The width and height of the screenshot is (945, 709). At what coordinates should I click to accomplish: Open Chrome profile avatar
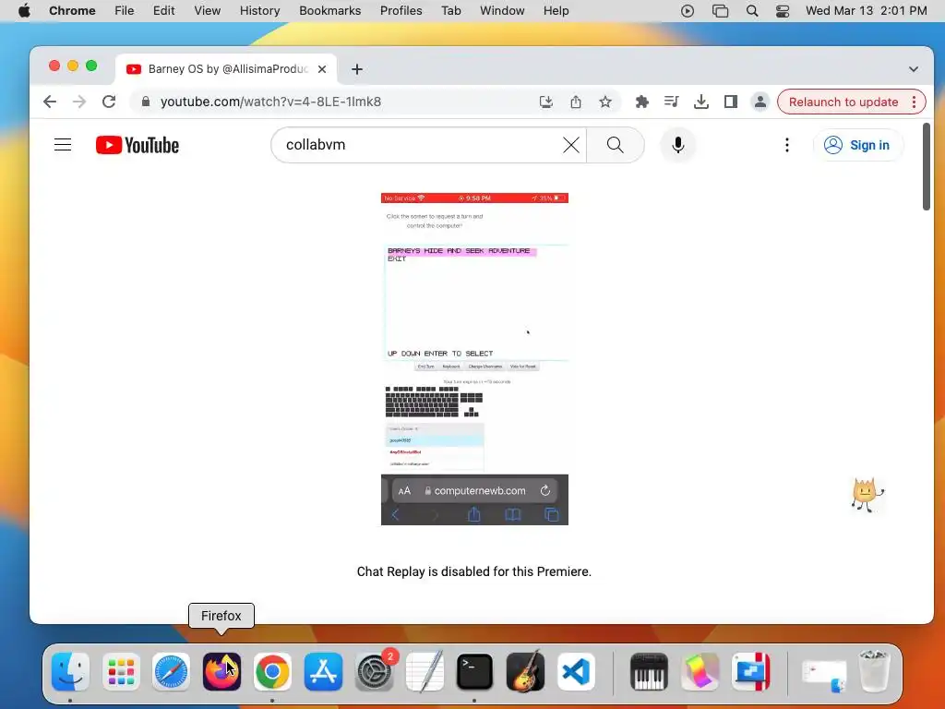pyautogui.click(x=760, y=102)
